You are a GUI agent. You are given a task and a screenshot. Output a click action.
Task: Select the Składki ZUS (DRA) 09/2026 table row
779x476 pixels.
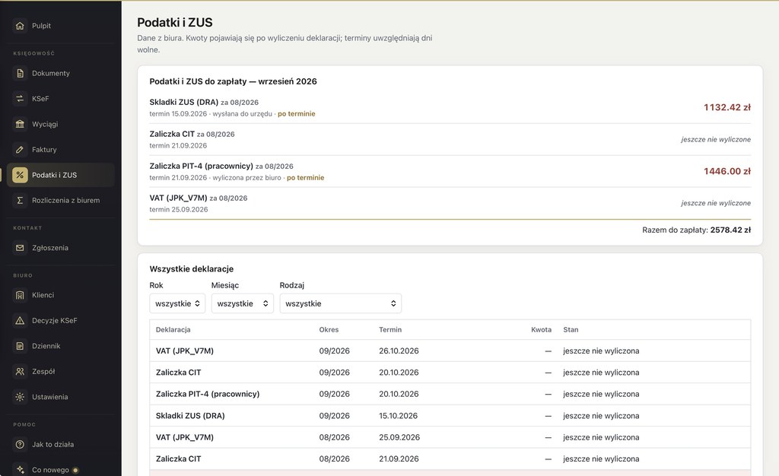450,416
